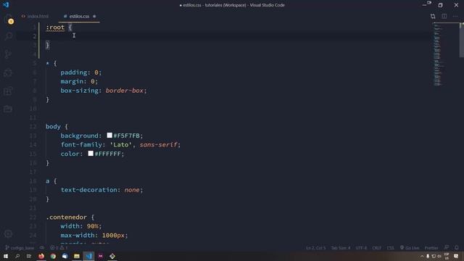Click the VS Code logo in title bar
This screenshot has height=261, width=464.
coord(6,5)
